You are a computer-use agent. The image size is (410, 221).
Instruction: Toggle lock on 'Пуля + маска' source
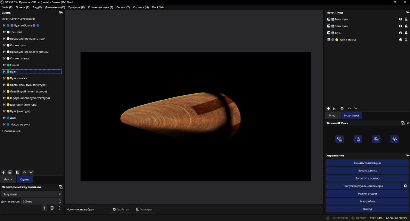(406, 40)
